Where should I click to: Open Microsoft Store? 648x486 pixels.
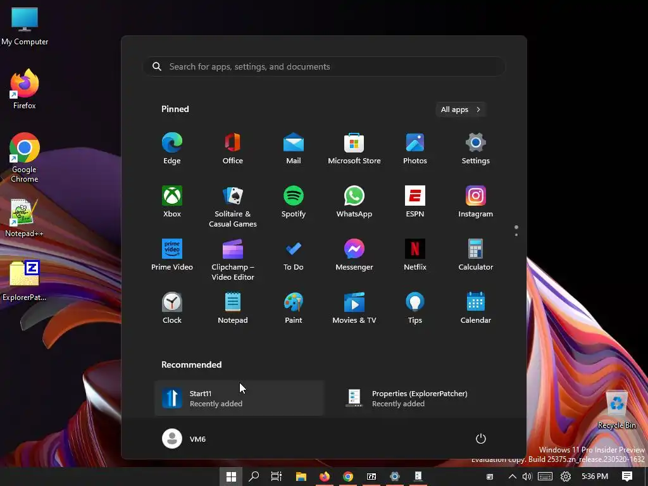(x=354, y=148)
